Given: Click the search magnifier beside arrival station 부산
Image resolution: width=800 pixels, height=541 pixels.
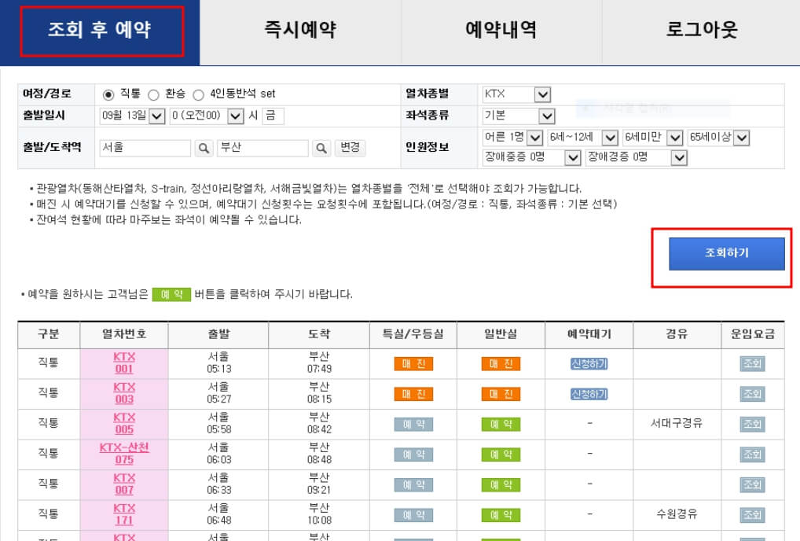Looking at the screenshot, I should tap(320, 148).
